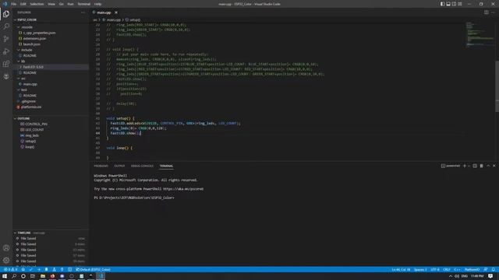Collapse the test folder
Viewport: 499px width, 280px height.
pyautogui.click(x=51, y=90)
